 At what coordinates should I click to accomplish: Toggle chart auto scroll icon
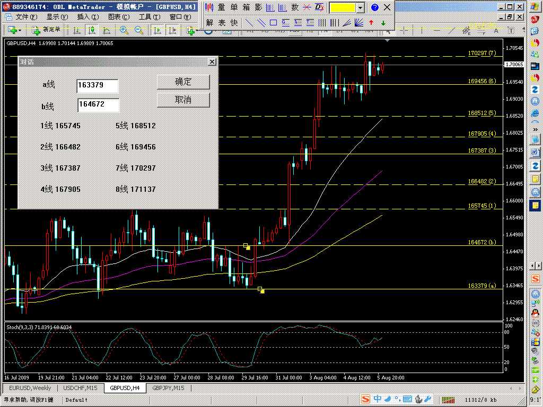pos(157,30)
